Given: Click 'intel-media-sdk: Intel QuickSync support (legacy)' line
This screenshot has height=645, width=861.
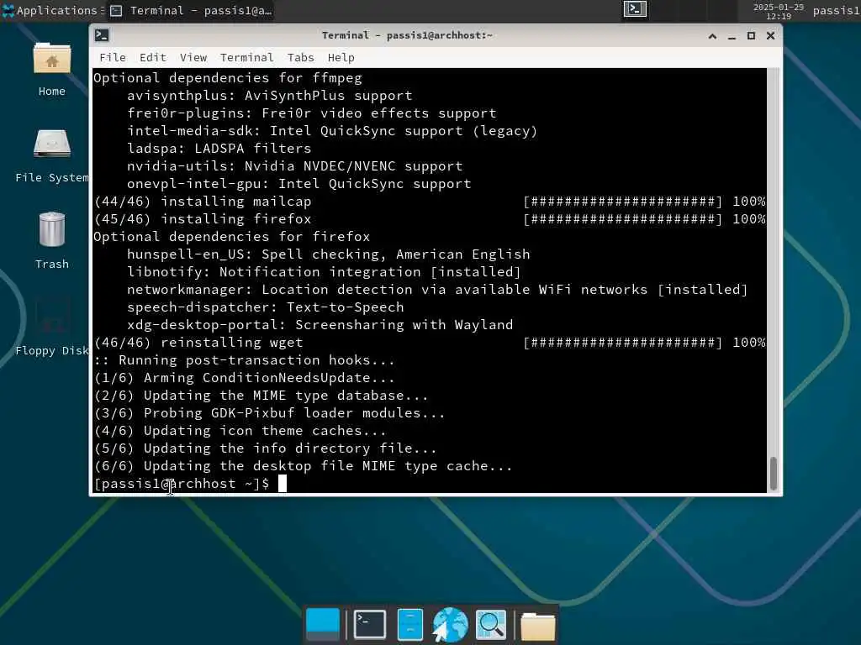Looking at the screenshot, I should (332, 130).
